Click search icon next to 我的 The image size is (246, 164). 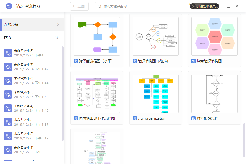coord(56,37)
